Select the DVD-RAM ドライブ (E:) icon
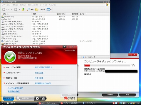Screen dimensions: 141x105 coord(3,22)
